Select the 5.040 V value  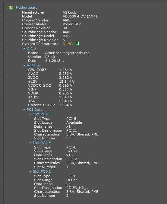point(66,101)
